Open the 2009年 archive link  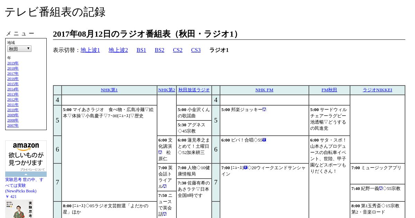pyautogui.click(x=13, y=115)
